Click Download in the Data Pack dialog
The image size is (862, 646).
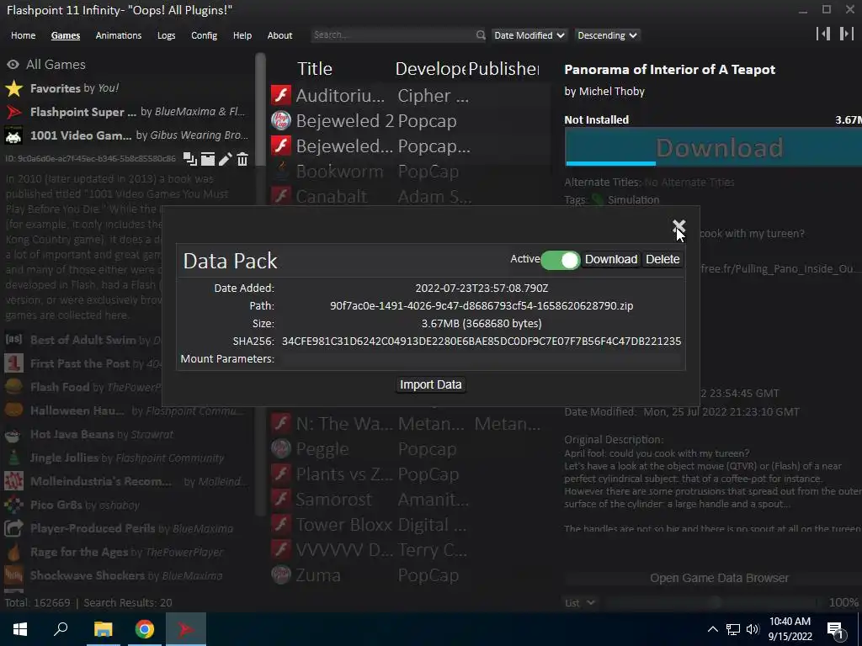tap(611, 259)
